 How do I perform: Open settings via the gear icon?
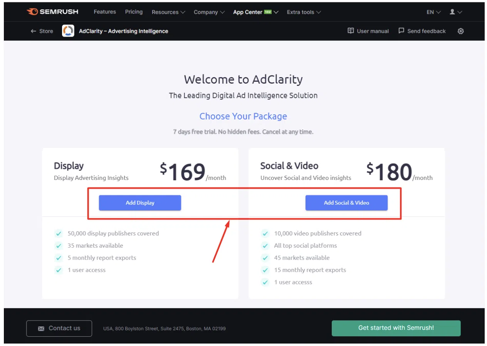coord(460,31)
